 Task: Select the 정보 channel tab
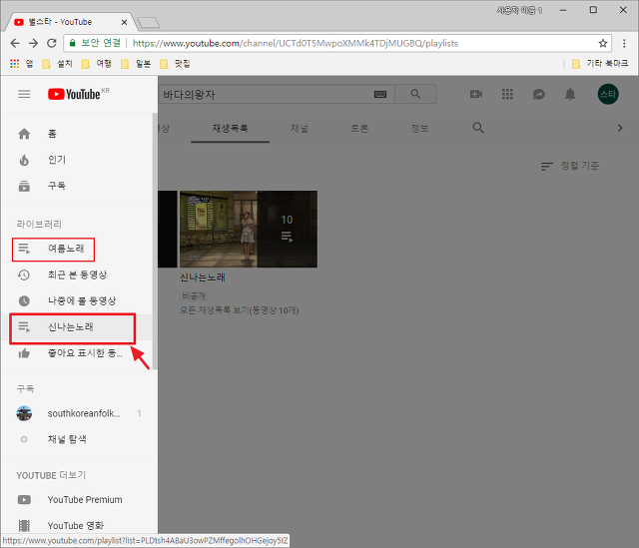pos(419,129)
